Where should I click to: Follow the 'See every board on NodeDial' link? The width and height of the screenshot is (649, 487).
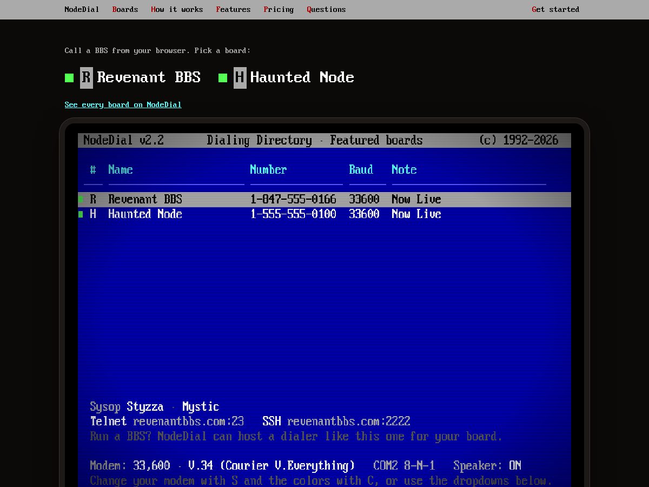tap(123, 104)
